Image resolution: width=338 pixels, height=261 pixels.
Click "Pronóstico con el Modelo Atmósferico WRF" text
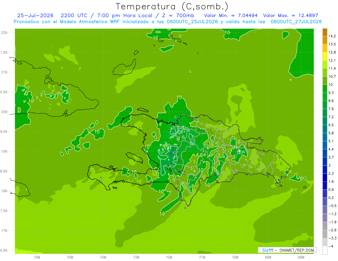coord(67,22)
